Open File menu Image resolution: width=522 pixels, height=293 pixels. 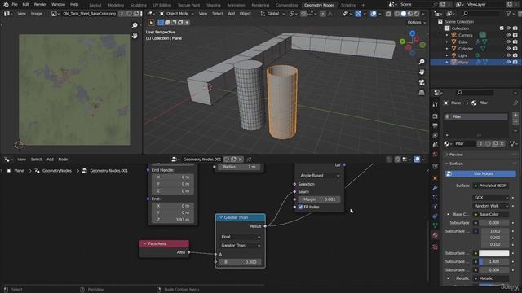[15, 5]
